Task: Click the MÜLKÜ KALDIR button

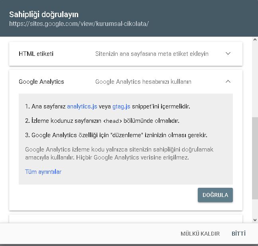Action: [x=200, y=234]
